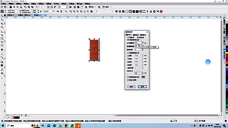Click the Cancel button in the dialog

[142, 87]
